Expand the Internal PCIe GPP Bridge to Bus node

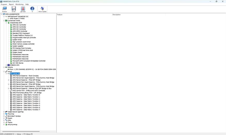tap(9, 88)
